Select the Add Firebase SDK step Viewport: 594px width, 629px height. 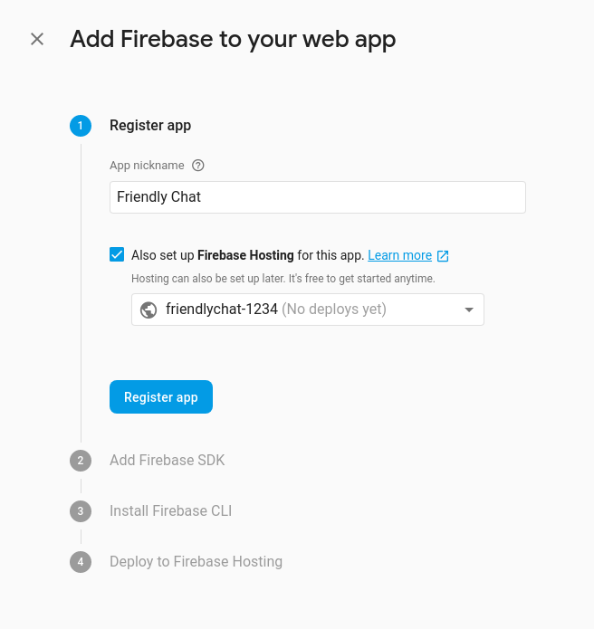pyautogui.click(x=167, y=460)
